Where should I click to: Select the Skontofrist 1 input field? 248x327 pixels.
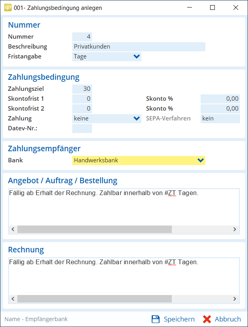coord(82,99)
